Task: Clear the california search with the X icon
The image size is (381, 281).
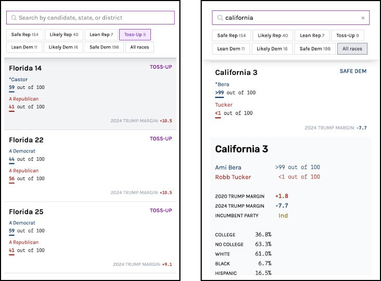Action: pos(363,18)
